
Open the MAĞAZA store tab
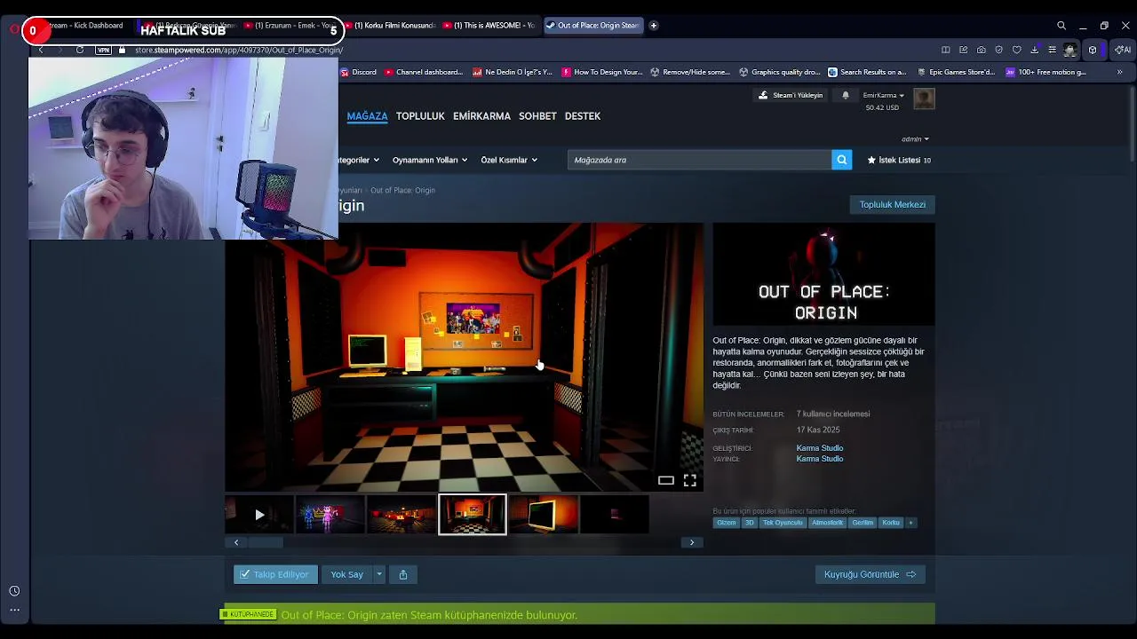367,116
